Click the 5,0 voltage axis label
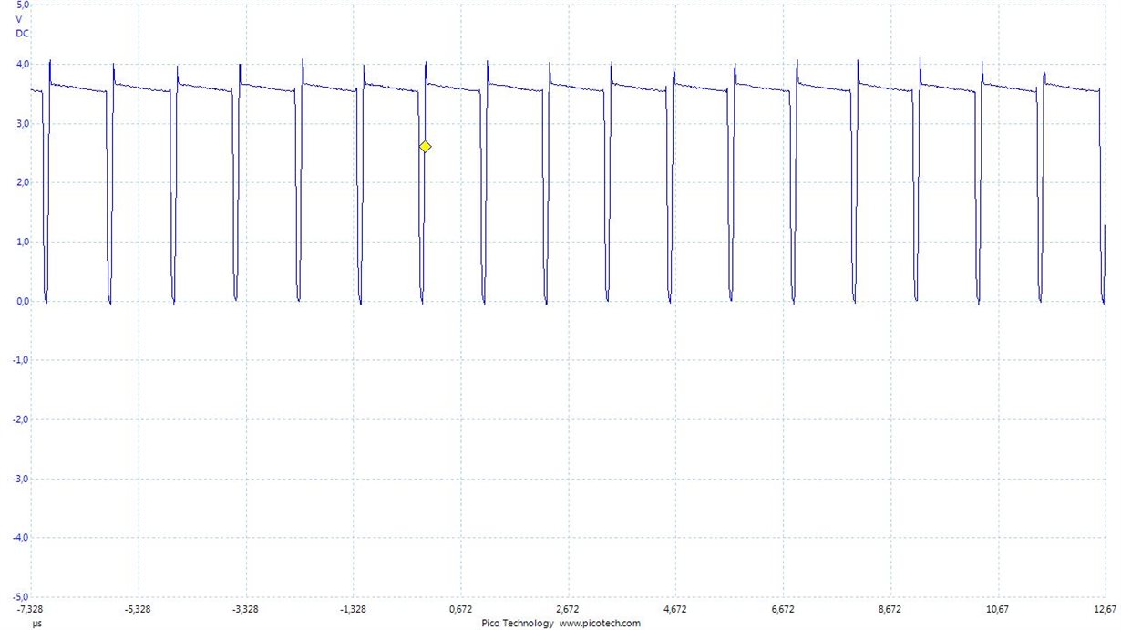Image resolution: width=1121 pixels, height=630 pixels. (23, 5)
